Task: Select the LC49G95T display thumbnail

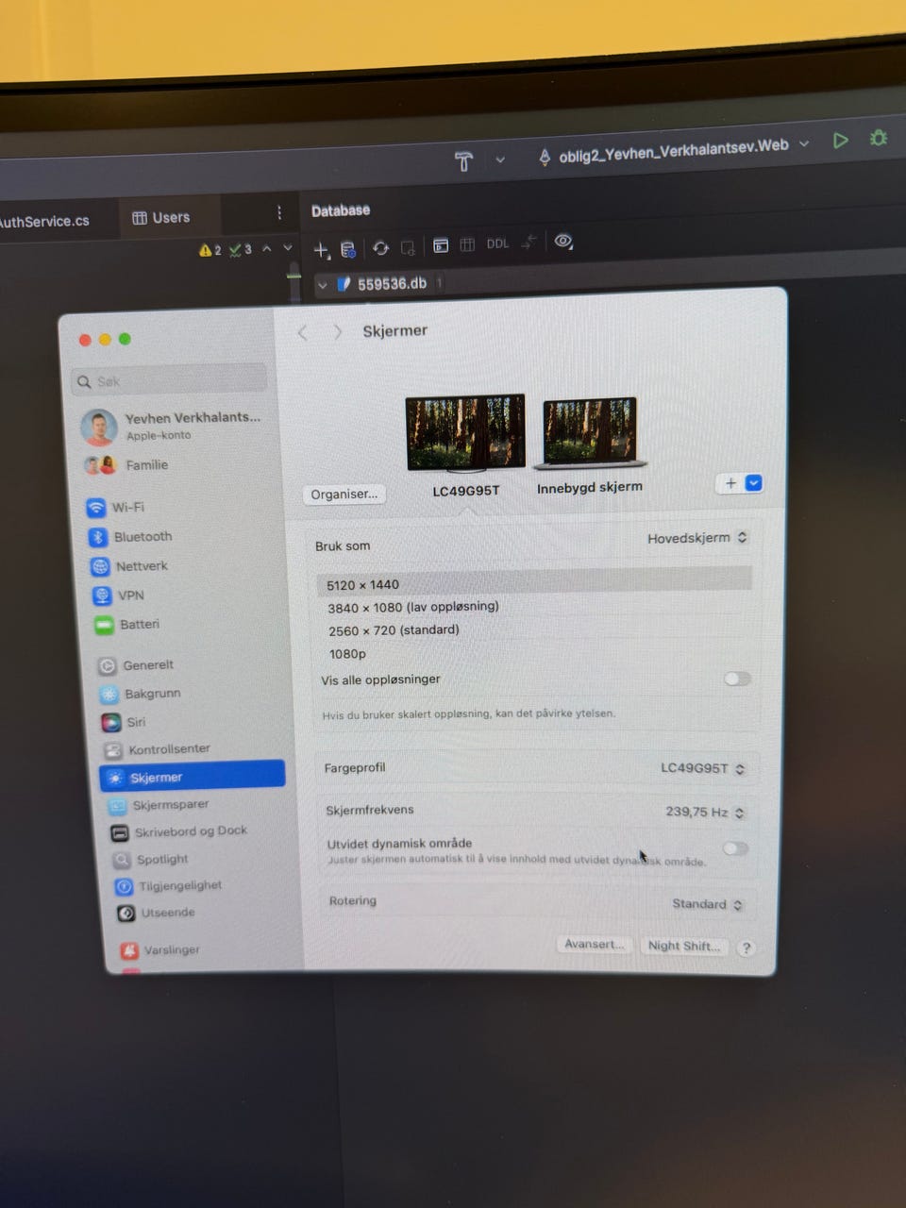Action: 465,433
